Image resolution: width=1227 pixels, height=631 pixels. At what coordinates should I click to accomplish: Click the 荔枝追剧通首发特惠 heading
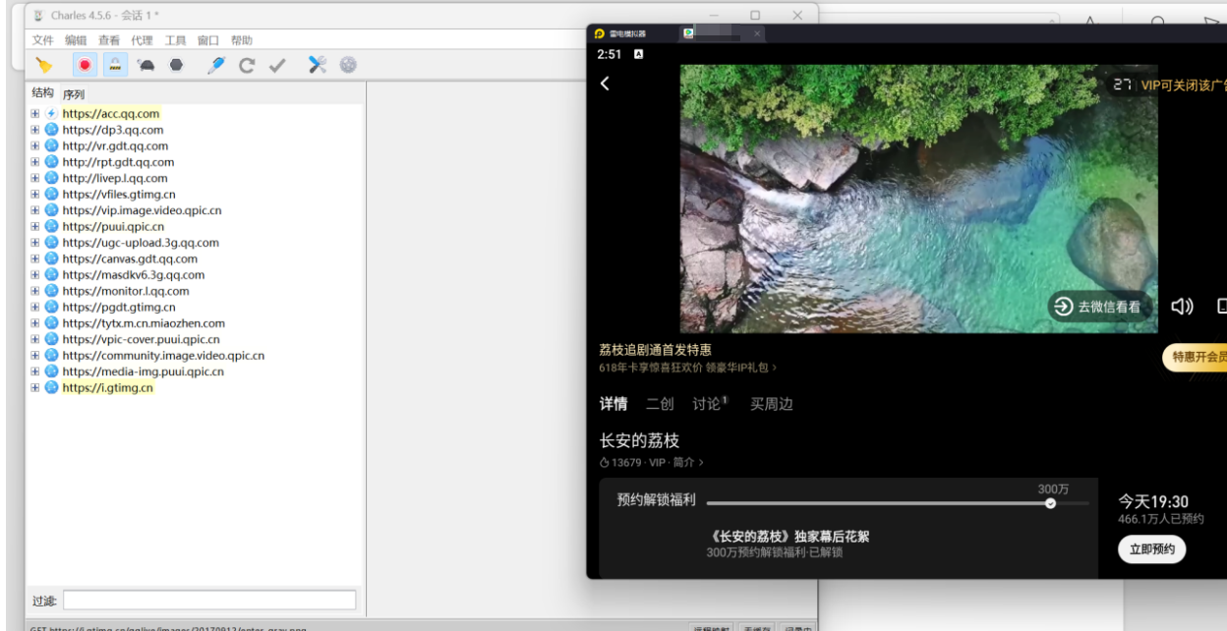(x=655, y=350)
